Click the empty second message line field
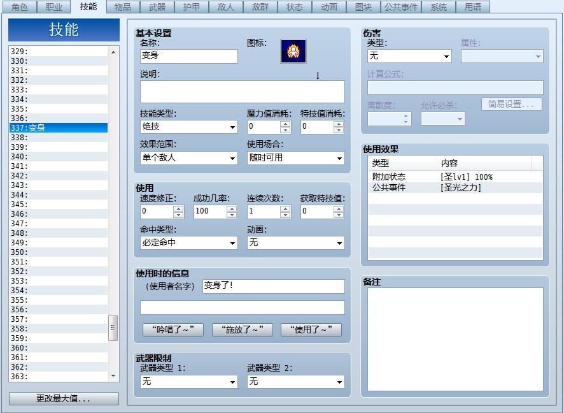 243,307
